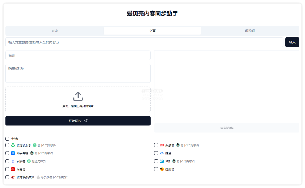Click the Sohu 搜狐号 logo icon

click(162, 169)
